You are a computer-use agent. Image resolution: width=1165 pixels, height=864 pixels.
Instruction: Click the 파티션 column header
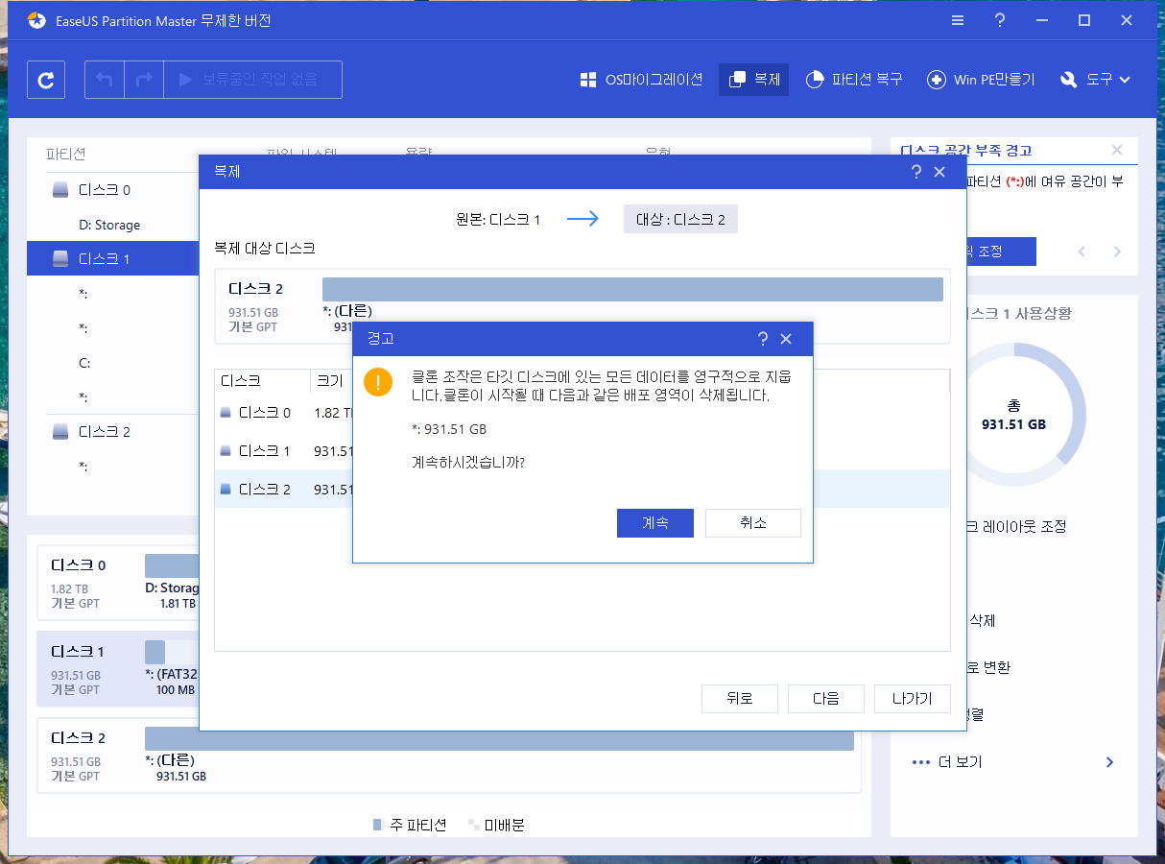66,155
